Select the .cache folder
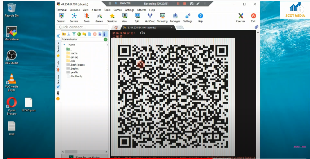Screen dimensions: 310x159 coord(72,53)
